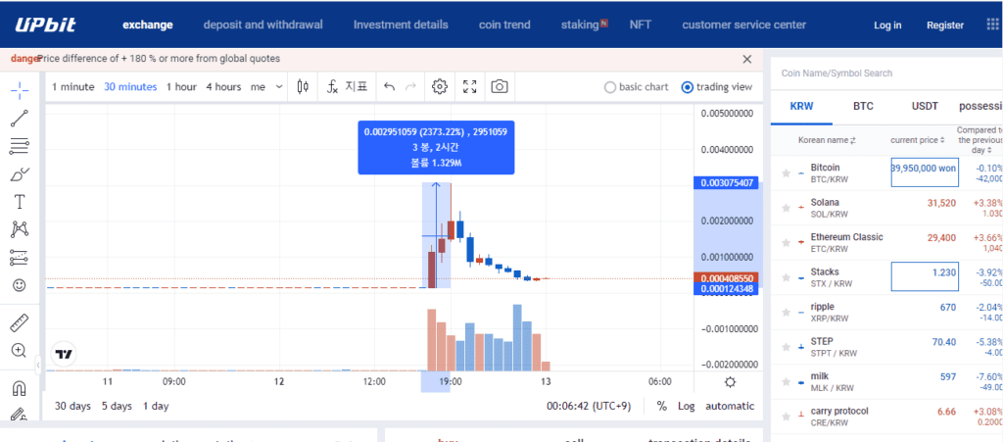Image resolution: width=1003 pixels, height=442 pixels.
Task: Open the chart patterns tool
Action: point(20,229)
